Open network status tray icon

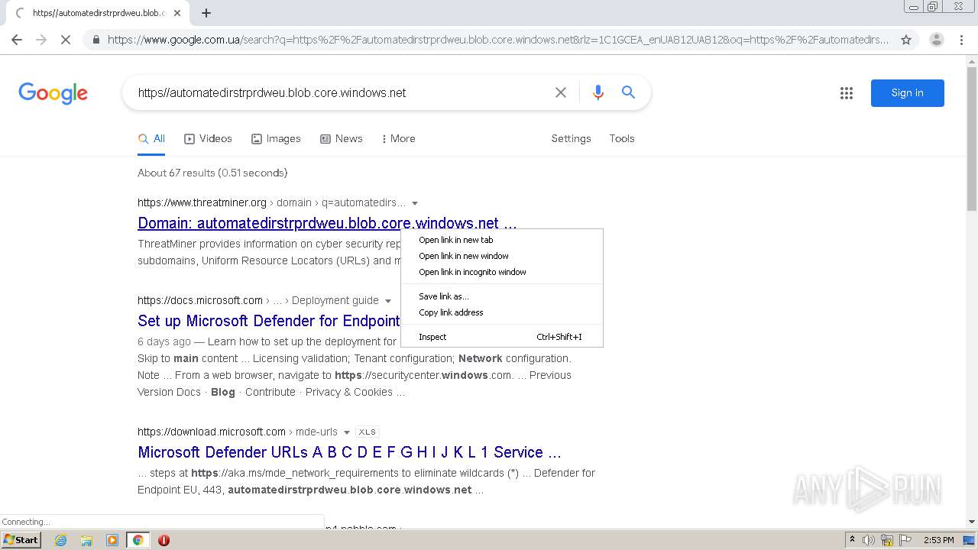887,540
